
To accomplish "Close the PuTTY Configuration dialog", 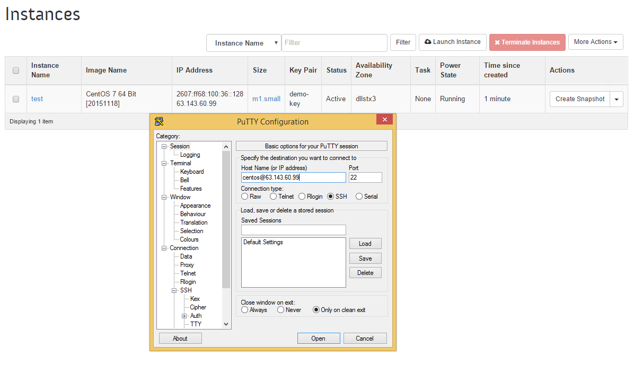I will pos(384,119).
